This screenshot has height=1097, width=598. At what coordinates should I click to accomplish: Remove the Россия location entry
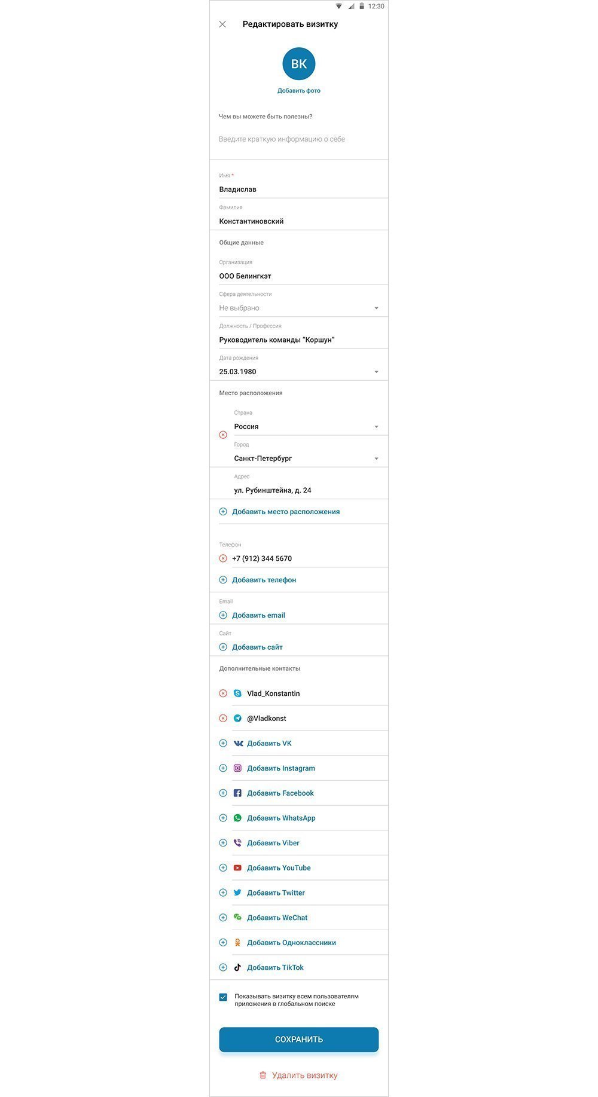coord(223,435)
